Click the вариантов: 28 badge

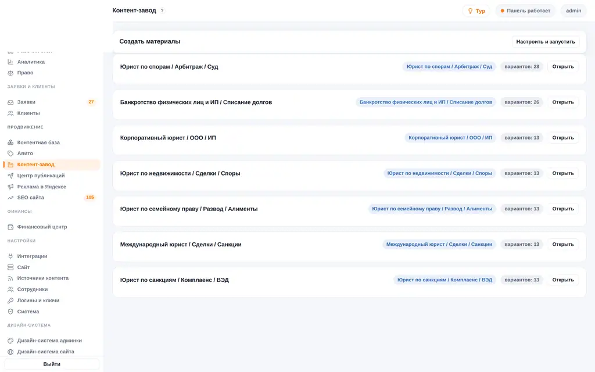click(522, 67)
